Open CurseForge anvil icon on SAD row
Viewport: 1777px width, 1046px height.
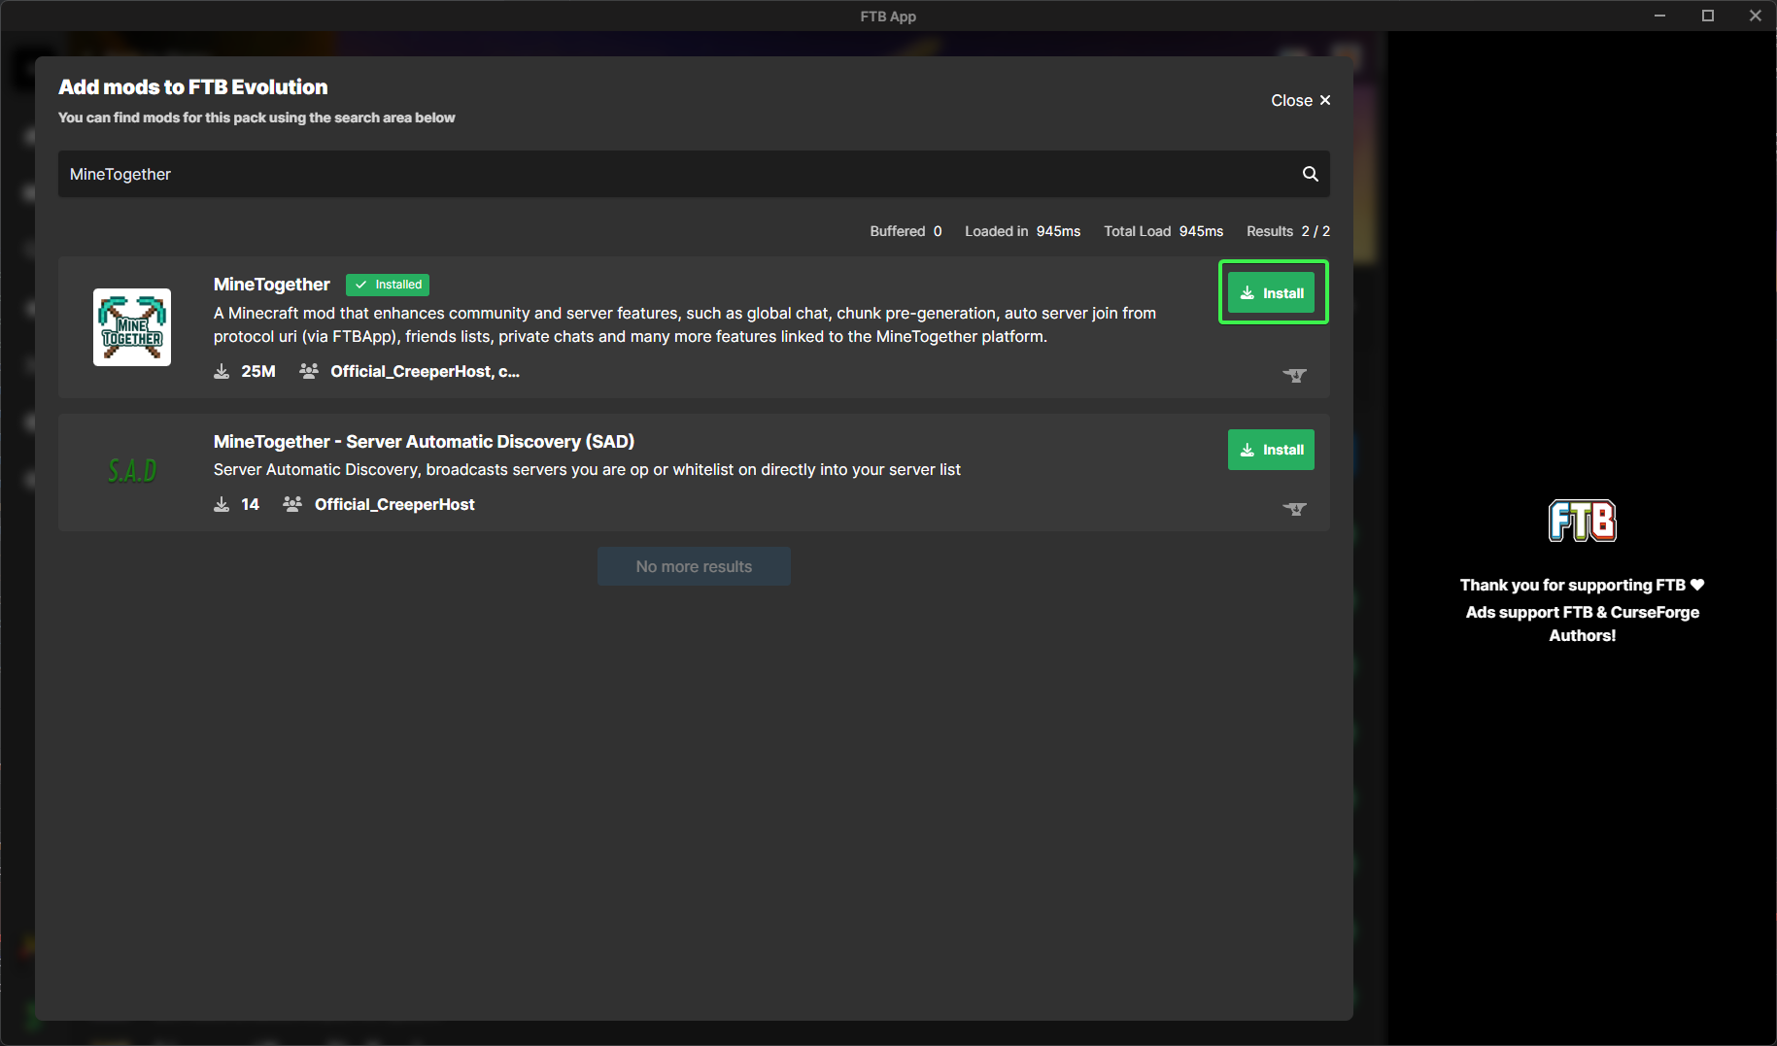(1294, 508)
